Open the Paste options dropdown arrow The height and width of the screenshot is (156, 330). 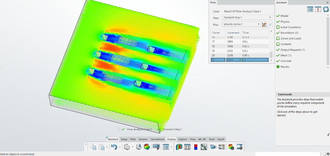pyautogui.click(x=107, y=147)
